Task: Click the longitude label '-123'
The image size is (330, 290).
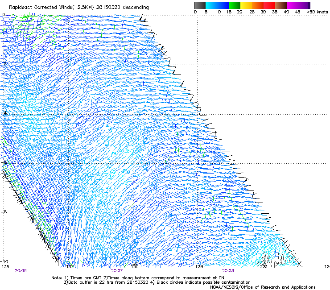Action: pos(262,267)
